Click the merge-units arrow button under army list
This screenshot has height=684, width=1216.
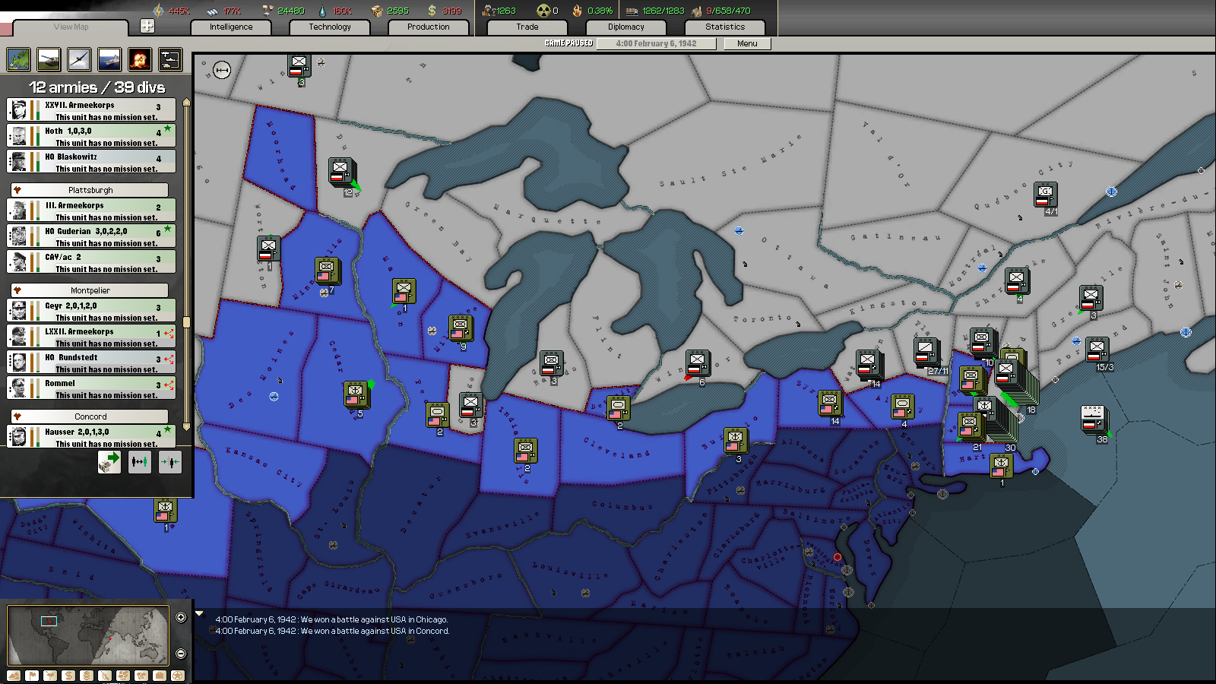pyautogui.click(x=109, y=461)
